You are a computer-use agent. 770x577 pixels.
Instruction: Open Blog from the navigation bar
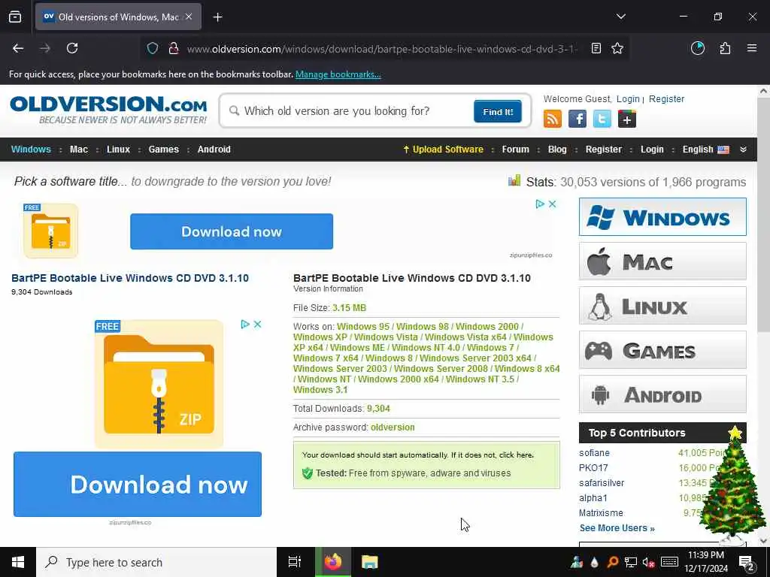point(557,150)
